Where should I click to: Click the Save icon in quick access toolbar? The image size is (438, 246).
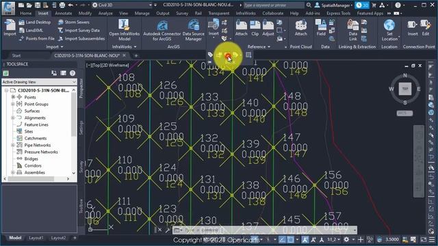(38, 5)
